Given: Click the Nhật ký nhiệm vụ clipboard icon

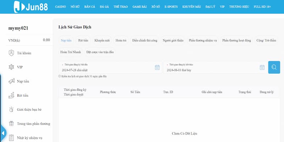Looking at the screenshot, I should [11, 138].
